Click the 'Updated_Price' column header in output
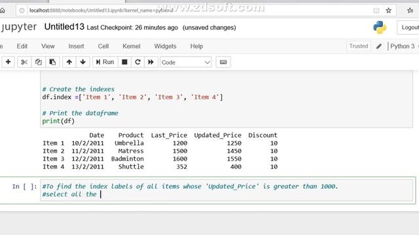419x235 pixels. click(x=217, y=135)
